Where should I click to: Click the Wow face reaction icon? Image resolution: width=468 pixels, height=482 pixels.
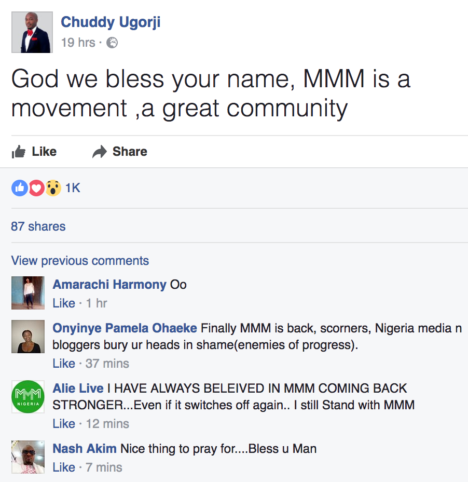pos(53,188)
